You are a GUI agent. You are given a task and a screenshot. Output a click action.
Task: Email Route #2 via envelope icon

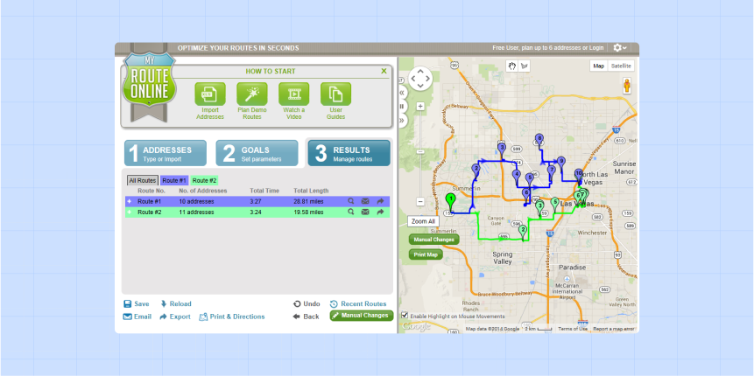pyautogui.click(x=365, y=212)
